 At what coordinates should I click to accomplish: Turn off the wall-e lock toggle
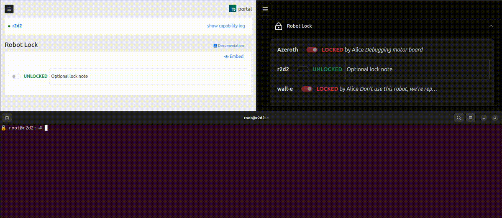click(x=307, y=89)
